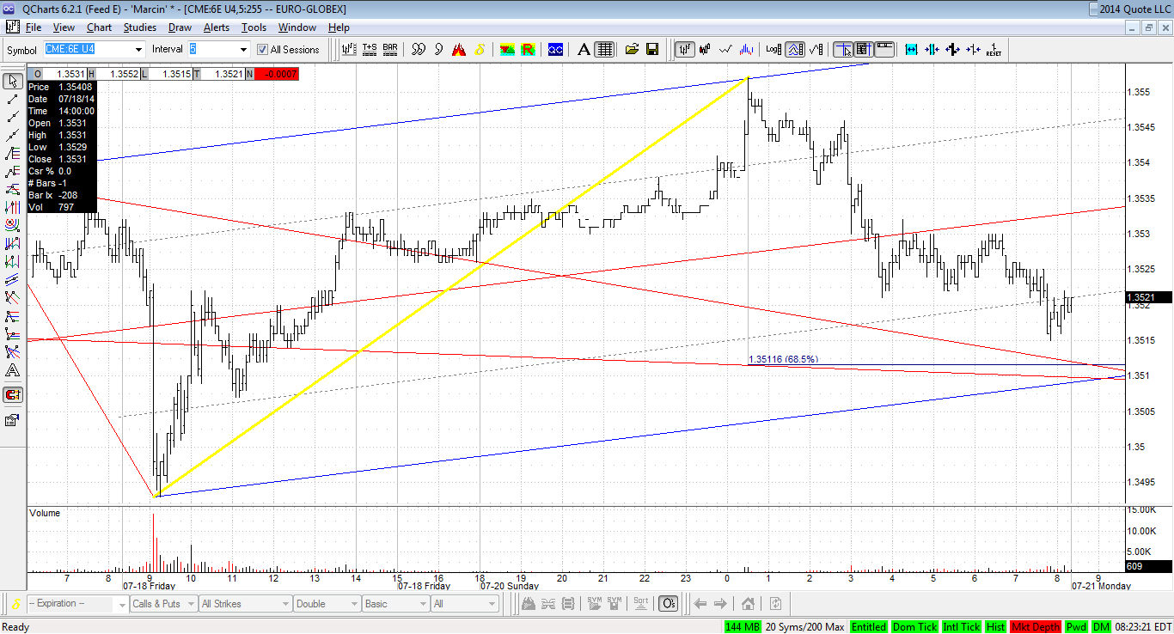Viewport: 1174px width, 634px height.
Task: Select the pointer arrow tool
Action: 13,82
